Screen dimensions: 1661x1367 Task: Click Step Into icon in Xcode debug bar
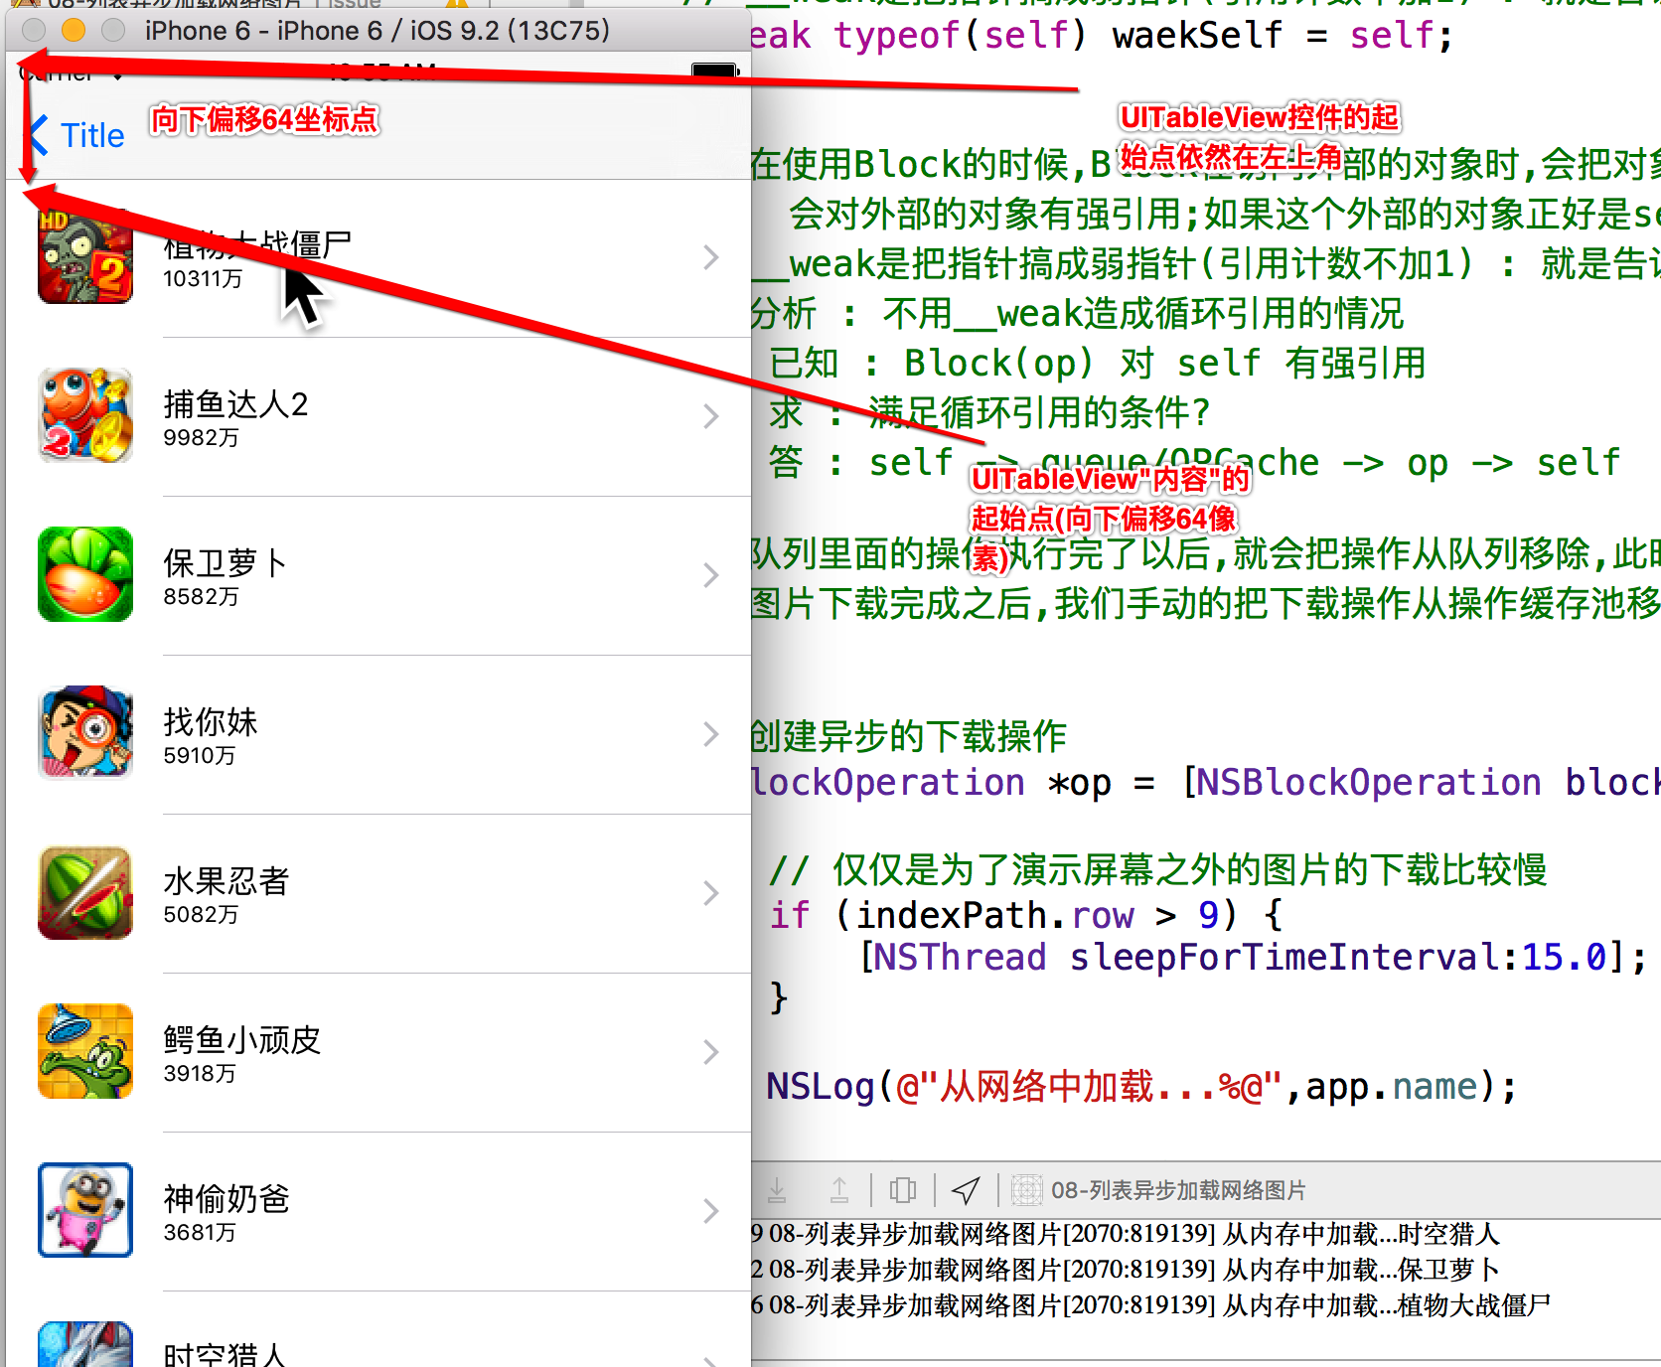[777, 1189]
